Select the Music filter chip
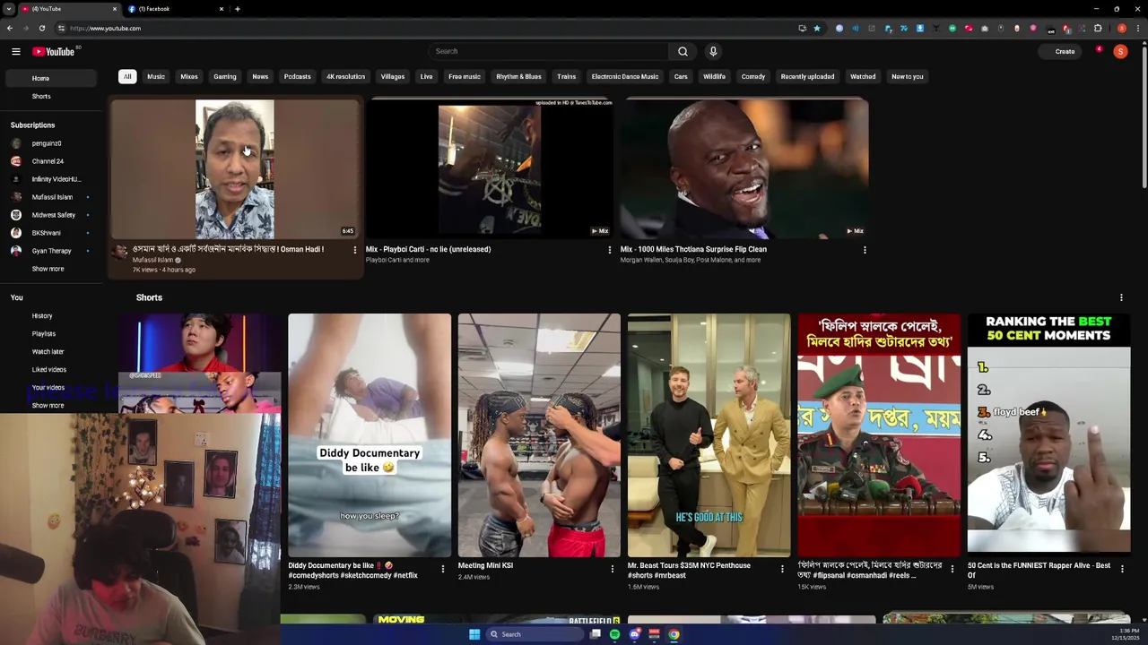This screenshot has width=1148, height=645. click(x=156, y=76)
